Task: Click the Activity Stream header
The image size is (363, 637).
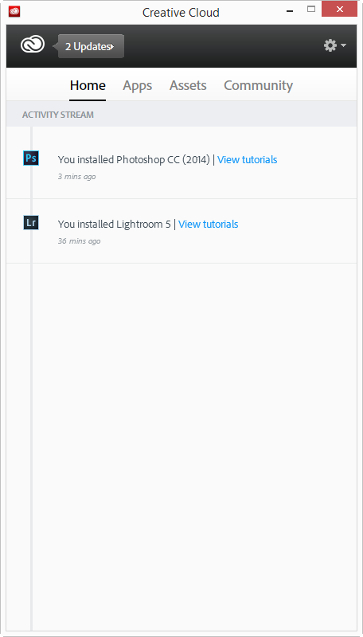Action: [x=57, y=115]
